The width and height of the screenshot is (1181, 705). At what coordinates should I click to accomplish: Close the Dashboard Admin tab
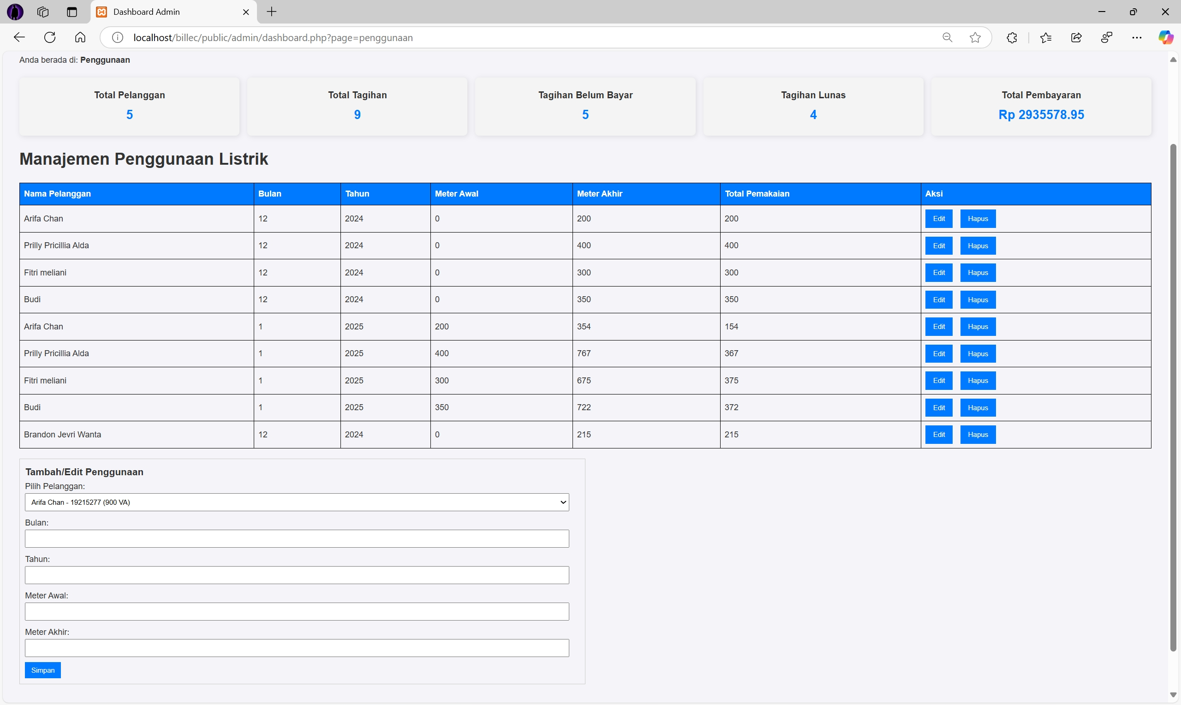pyautogui.click(x=246, y=12)
